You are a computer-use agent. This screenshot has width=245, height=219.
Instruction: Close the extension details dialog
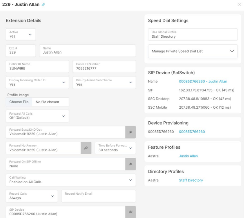tap(240, 4)
